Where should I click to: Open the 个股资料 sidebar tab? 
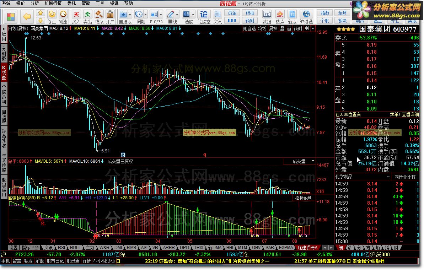click(4, 94)
